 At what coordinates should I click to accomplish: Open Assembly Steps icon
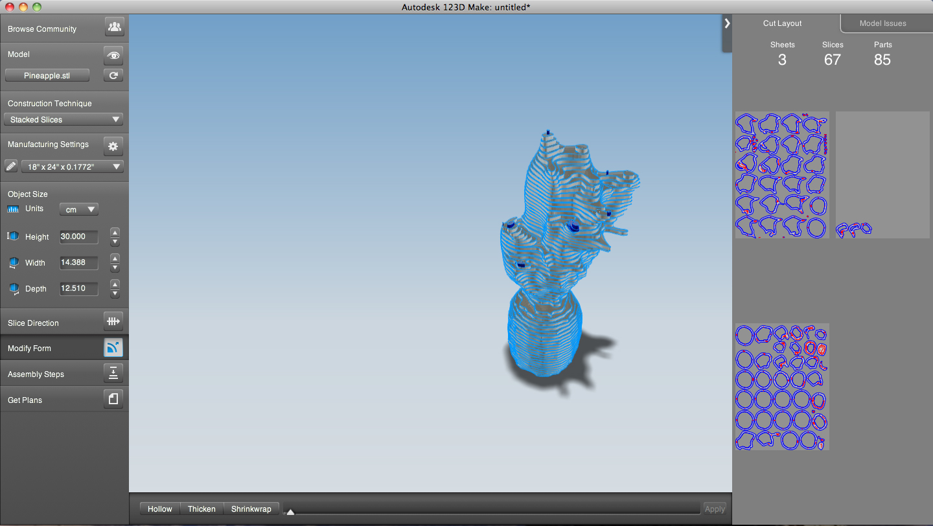(113, 373)
